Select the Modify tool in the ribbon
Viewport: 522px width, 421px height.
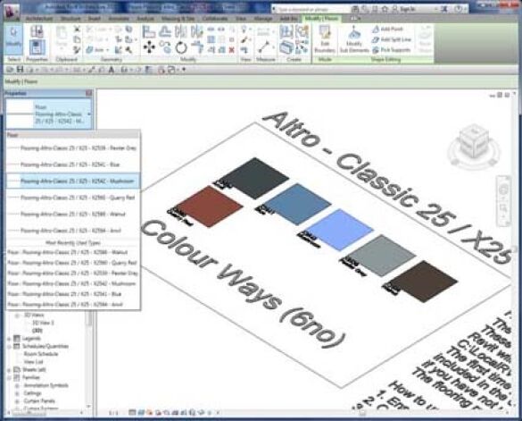coord(13,39)
